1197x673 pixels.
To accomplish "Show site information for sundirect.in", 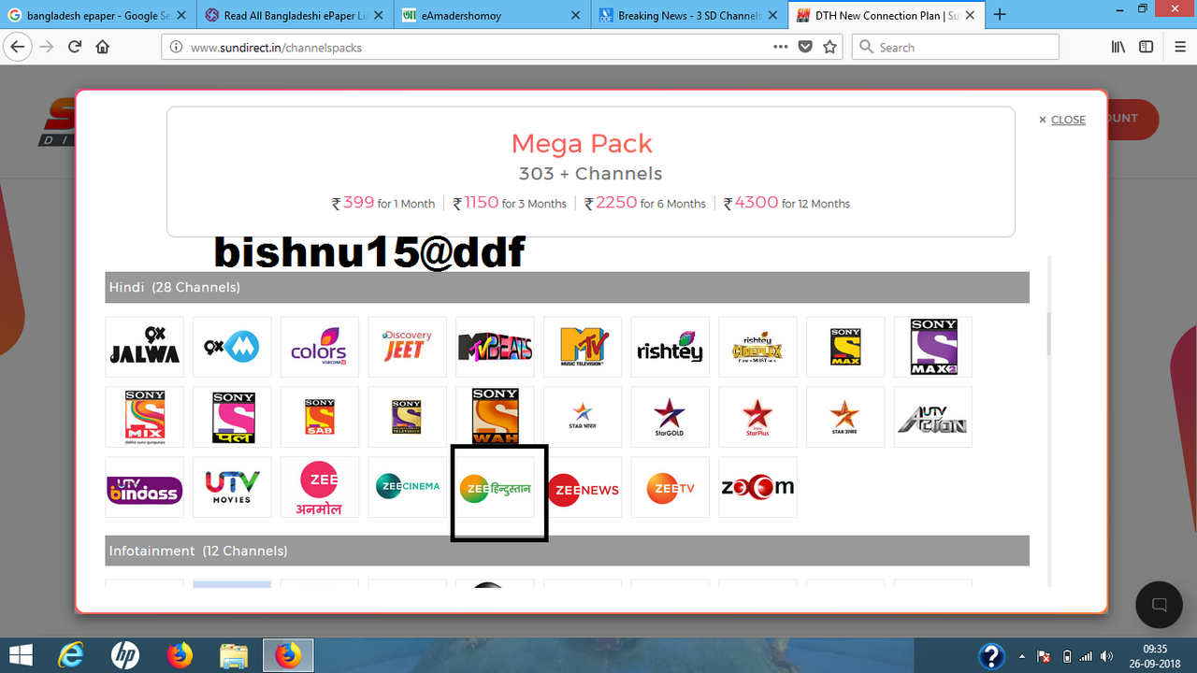I will [176, 47].
